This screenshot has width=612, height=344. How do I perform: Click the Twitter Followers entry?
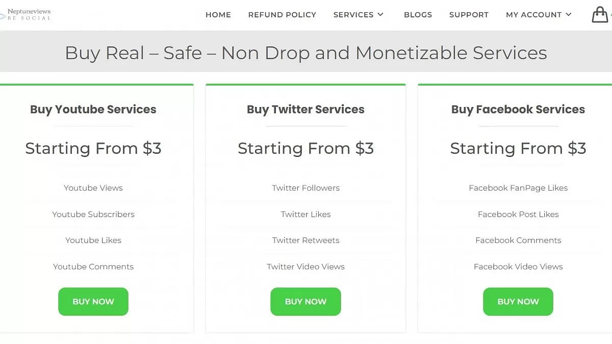(x=305, y=188)
